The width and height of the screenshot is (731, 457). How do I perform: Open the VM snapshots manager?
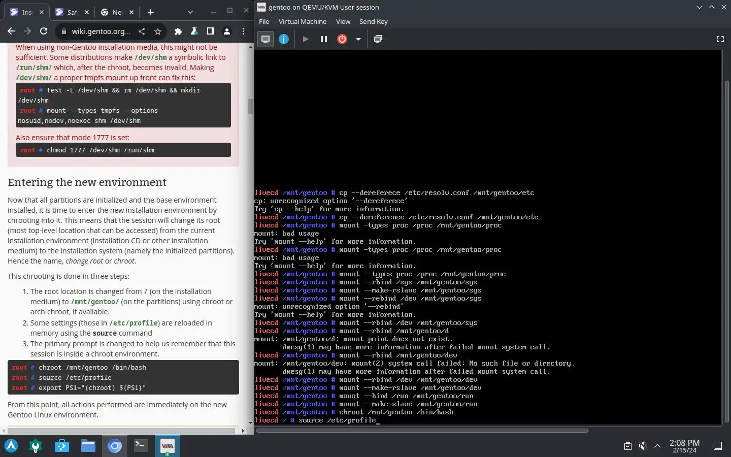pyautogui.click(x=378, y=39)
